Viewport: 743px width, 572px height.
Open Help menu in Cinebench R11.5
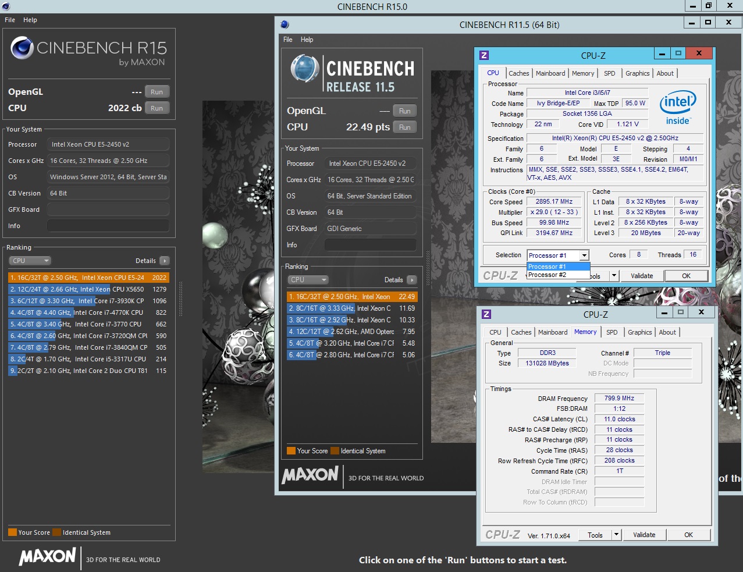tap(307, 40)
